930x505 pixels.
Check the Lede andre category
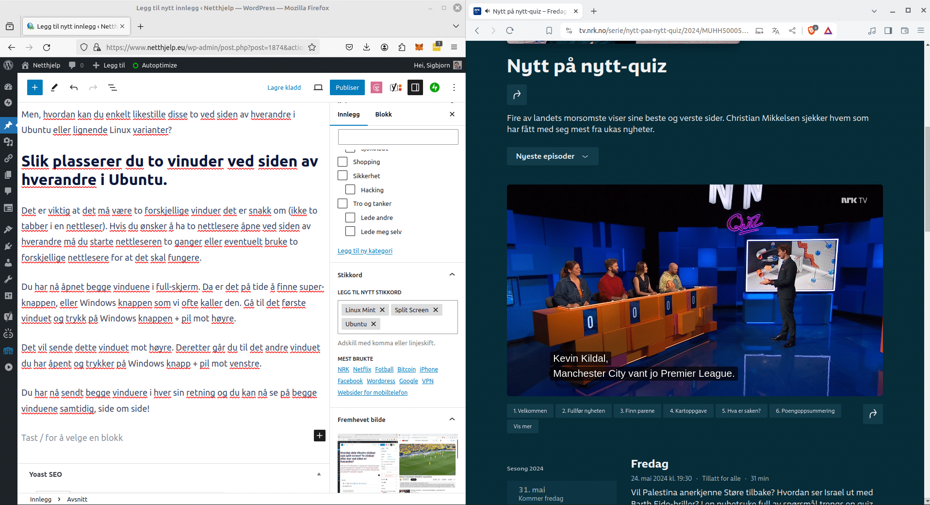(350, 217)
